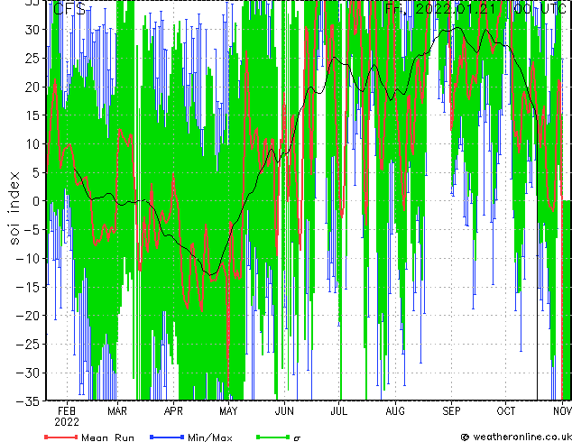Click the y-axis value 10
The image size is (572, 442).
pos(32,144)
